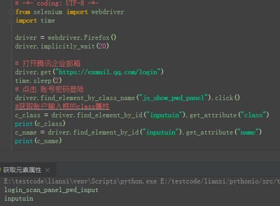This screenshot has width=280, height=206.
Task: Close the 获取元素属性 run tab
Action: pos(48,170)
